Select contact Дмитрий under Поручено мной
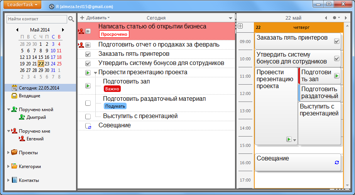355x195 pixels. pos(36,117)
